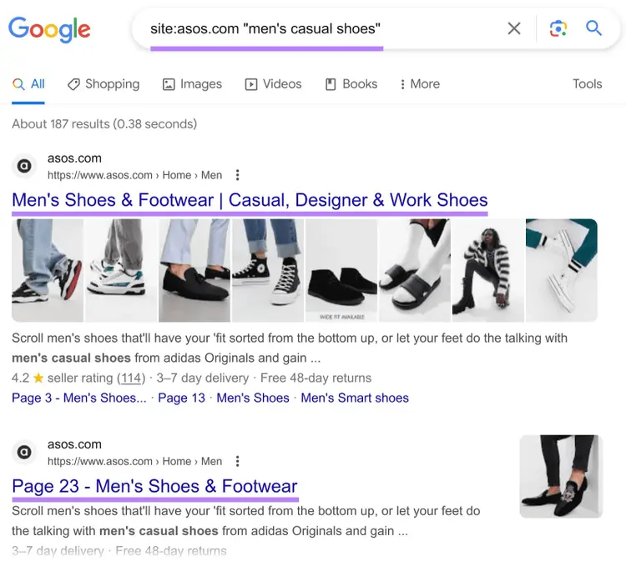626x561 pixels.
Task: Click the red and black sneaker thumbnail
Action: 48,270
